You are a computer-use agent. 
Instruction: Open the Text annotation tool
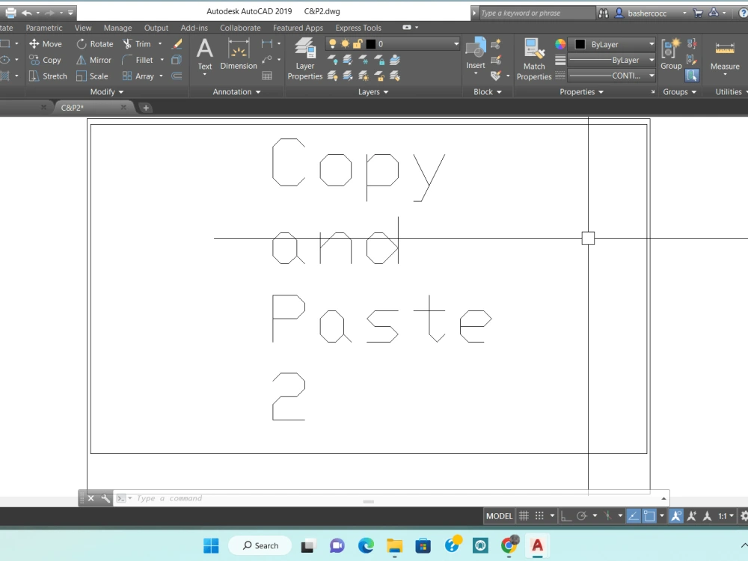click(x=205, y=55)
